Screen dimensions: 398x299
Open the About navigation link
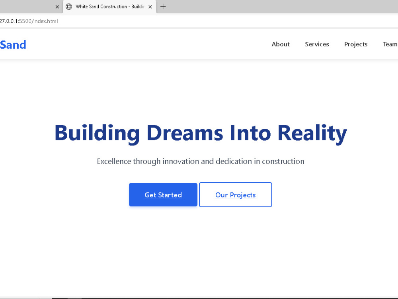pos(281,44)
